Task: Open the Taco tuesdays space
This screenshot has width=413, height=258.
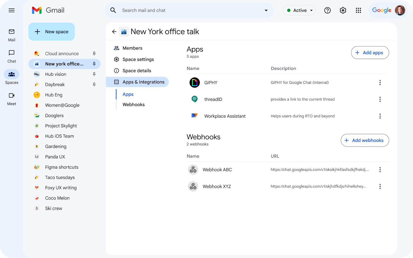Action: pyautogui.click(x=65, y=177)
